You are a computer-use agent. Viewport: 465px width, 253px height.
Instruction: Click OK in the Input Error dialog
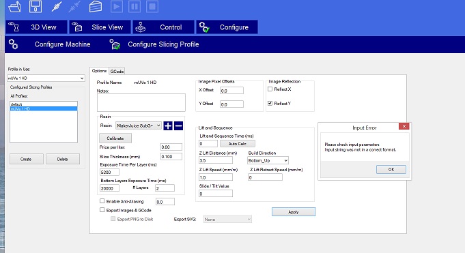pyautogui.click(x=391, y=169)
